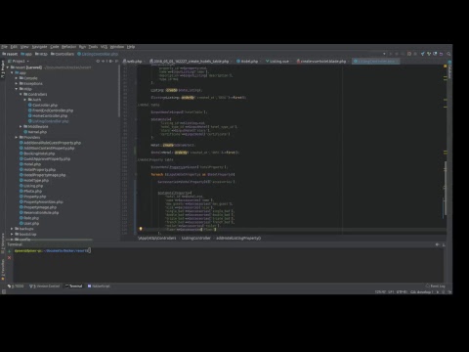Click the green plus new terminal session icon
Screen dimensions: 469x352
(9, 251)
